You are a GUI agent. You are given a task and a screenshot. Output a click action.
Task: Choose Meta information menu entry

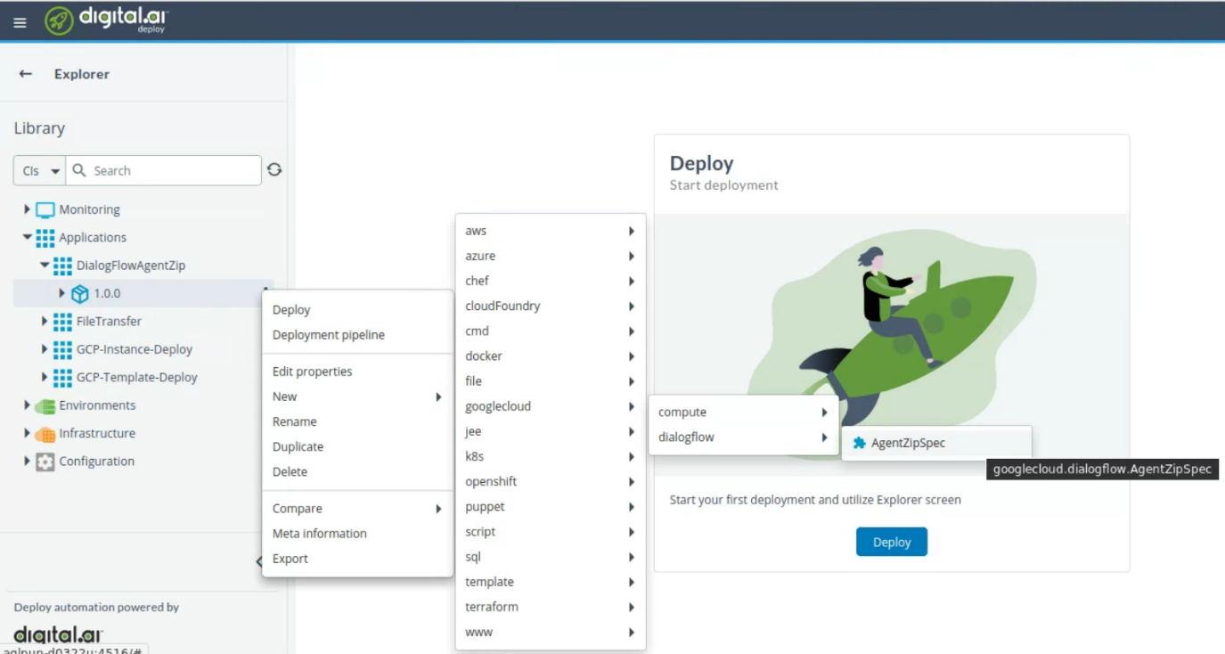coord(357,534)
